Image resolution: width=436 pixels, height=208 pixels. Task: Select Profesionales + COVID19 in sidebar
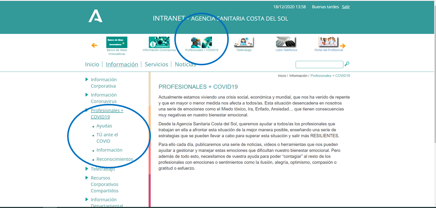107,113
